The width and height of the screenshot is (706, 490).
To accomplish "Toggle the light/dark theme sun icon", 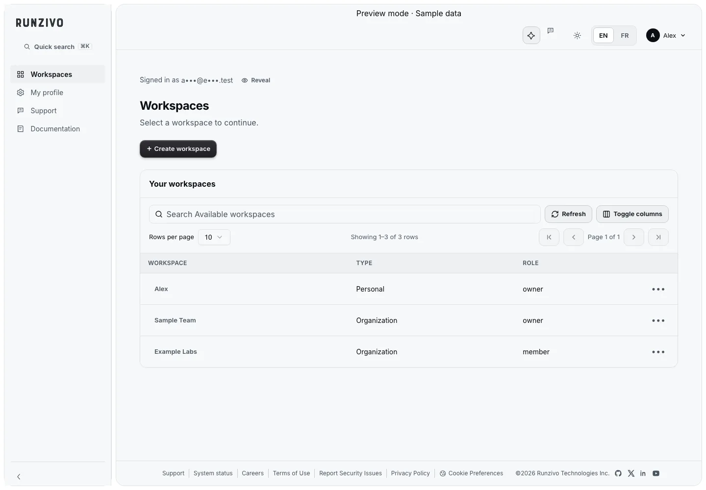I will coord(577,35).
